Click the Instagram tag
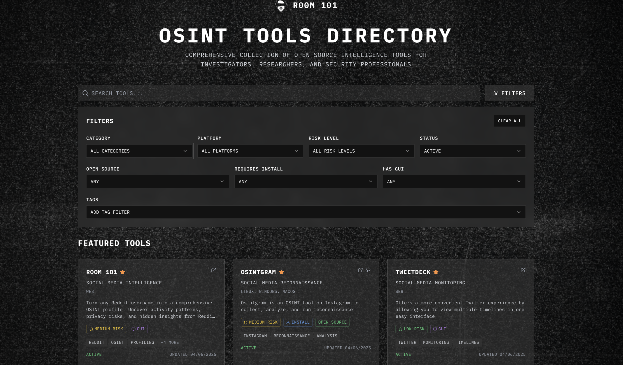The image size is (623, 365). (x=255, y=336)
